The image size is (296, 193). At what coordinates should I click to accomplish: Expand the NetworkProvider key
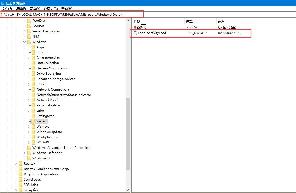pos(29,100)
